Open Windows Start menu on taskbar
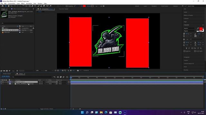This screenshot has width=206, height=115. pyautogui.click(x=82, y=112)
